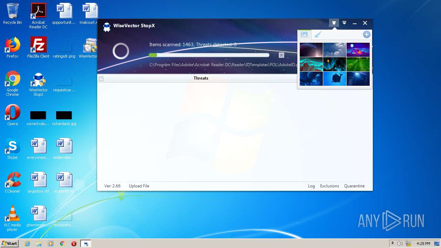Show hidden system tray icons
Viewport: 441px width, 248px height.
click(392, 244)
